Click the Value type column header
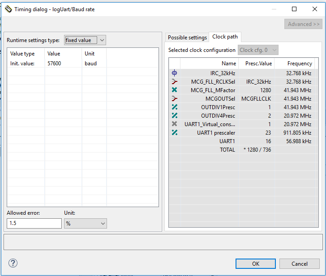The height and width of the screenshot is (276, 326). pyautogui.click(x=26, y=54)
